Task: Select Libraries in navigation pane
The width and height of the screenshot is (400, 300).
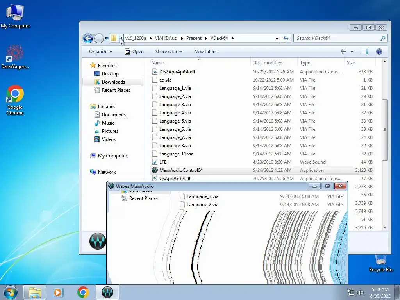Action: 107,107
